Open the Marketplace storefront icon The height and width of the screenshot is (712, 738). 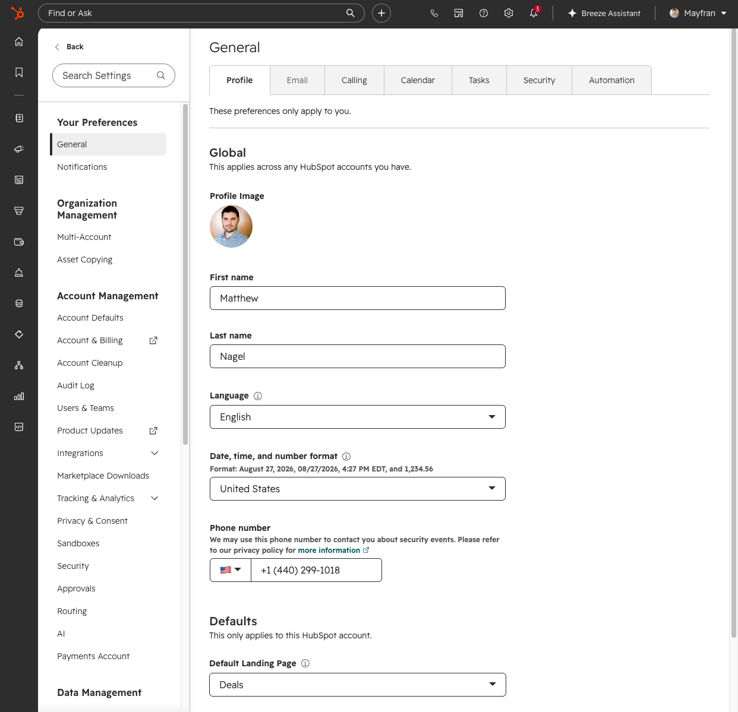[459, 13]
